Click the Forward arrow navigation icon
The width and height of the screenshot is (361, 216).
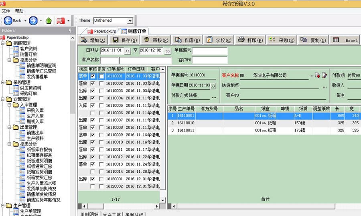point(33,21)
